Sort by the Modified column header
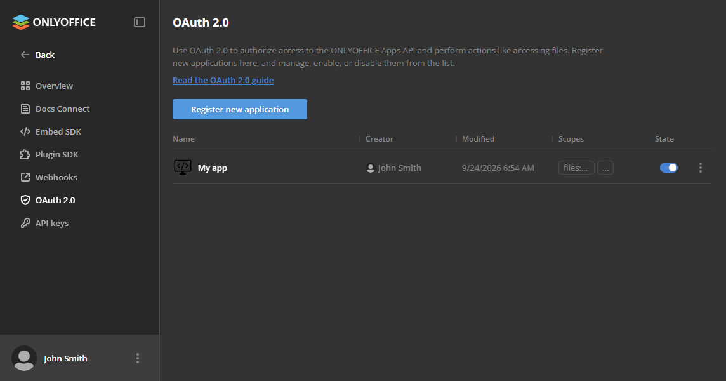This screenshot has width=726, height=381. point(478,138)
